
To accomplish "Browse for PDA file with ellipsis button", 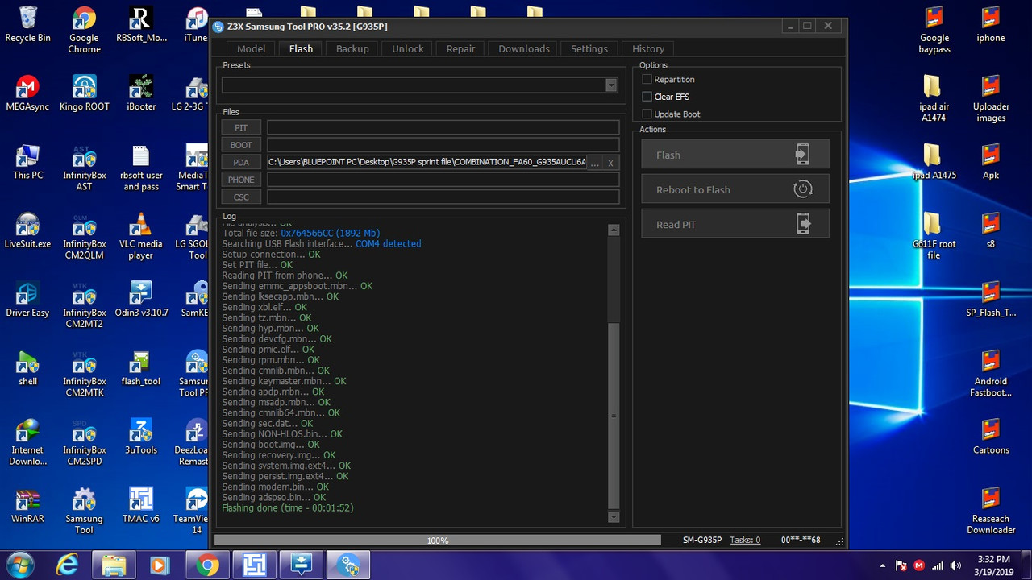I will click(x=594, y=163).
